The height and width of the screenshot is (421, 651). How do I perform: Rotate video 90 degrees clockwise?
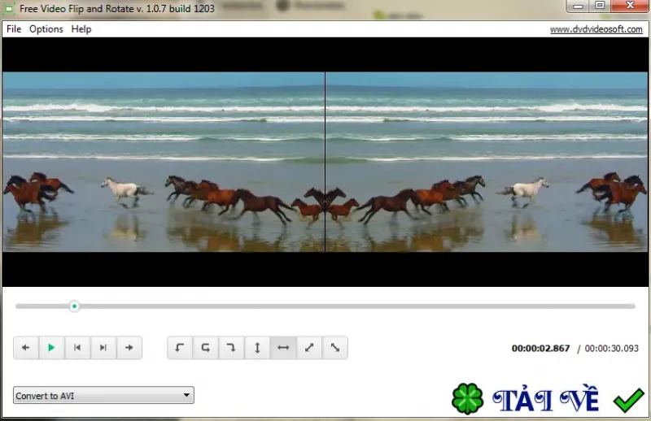tap(231, 348)
